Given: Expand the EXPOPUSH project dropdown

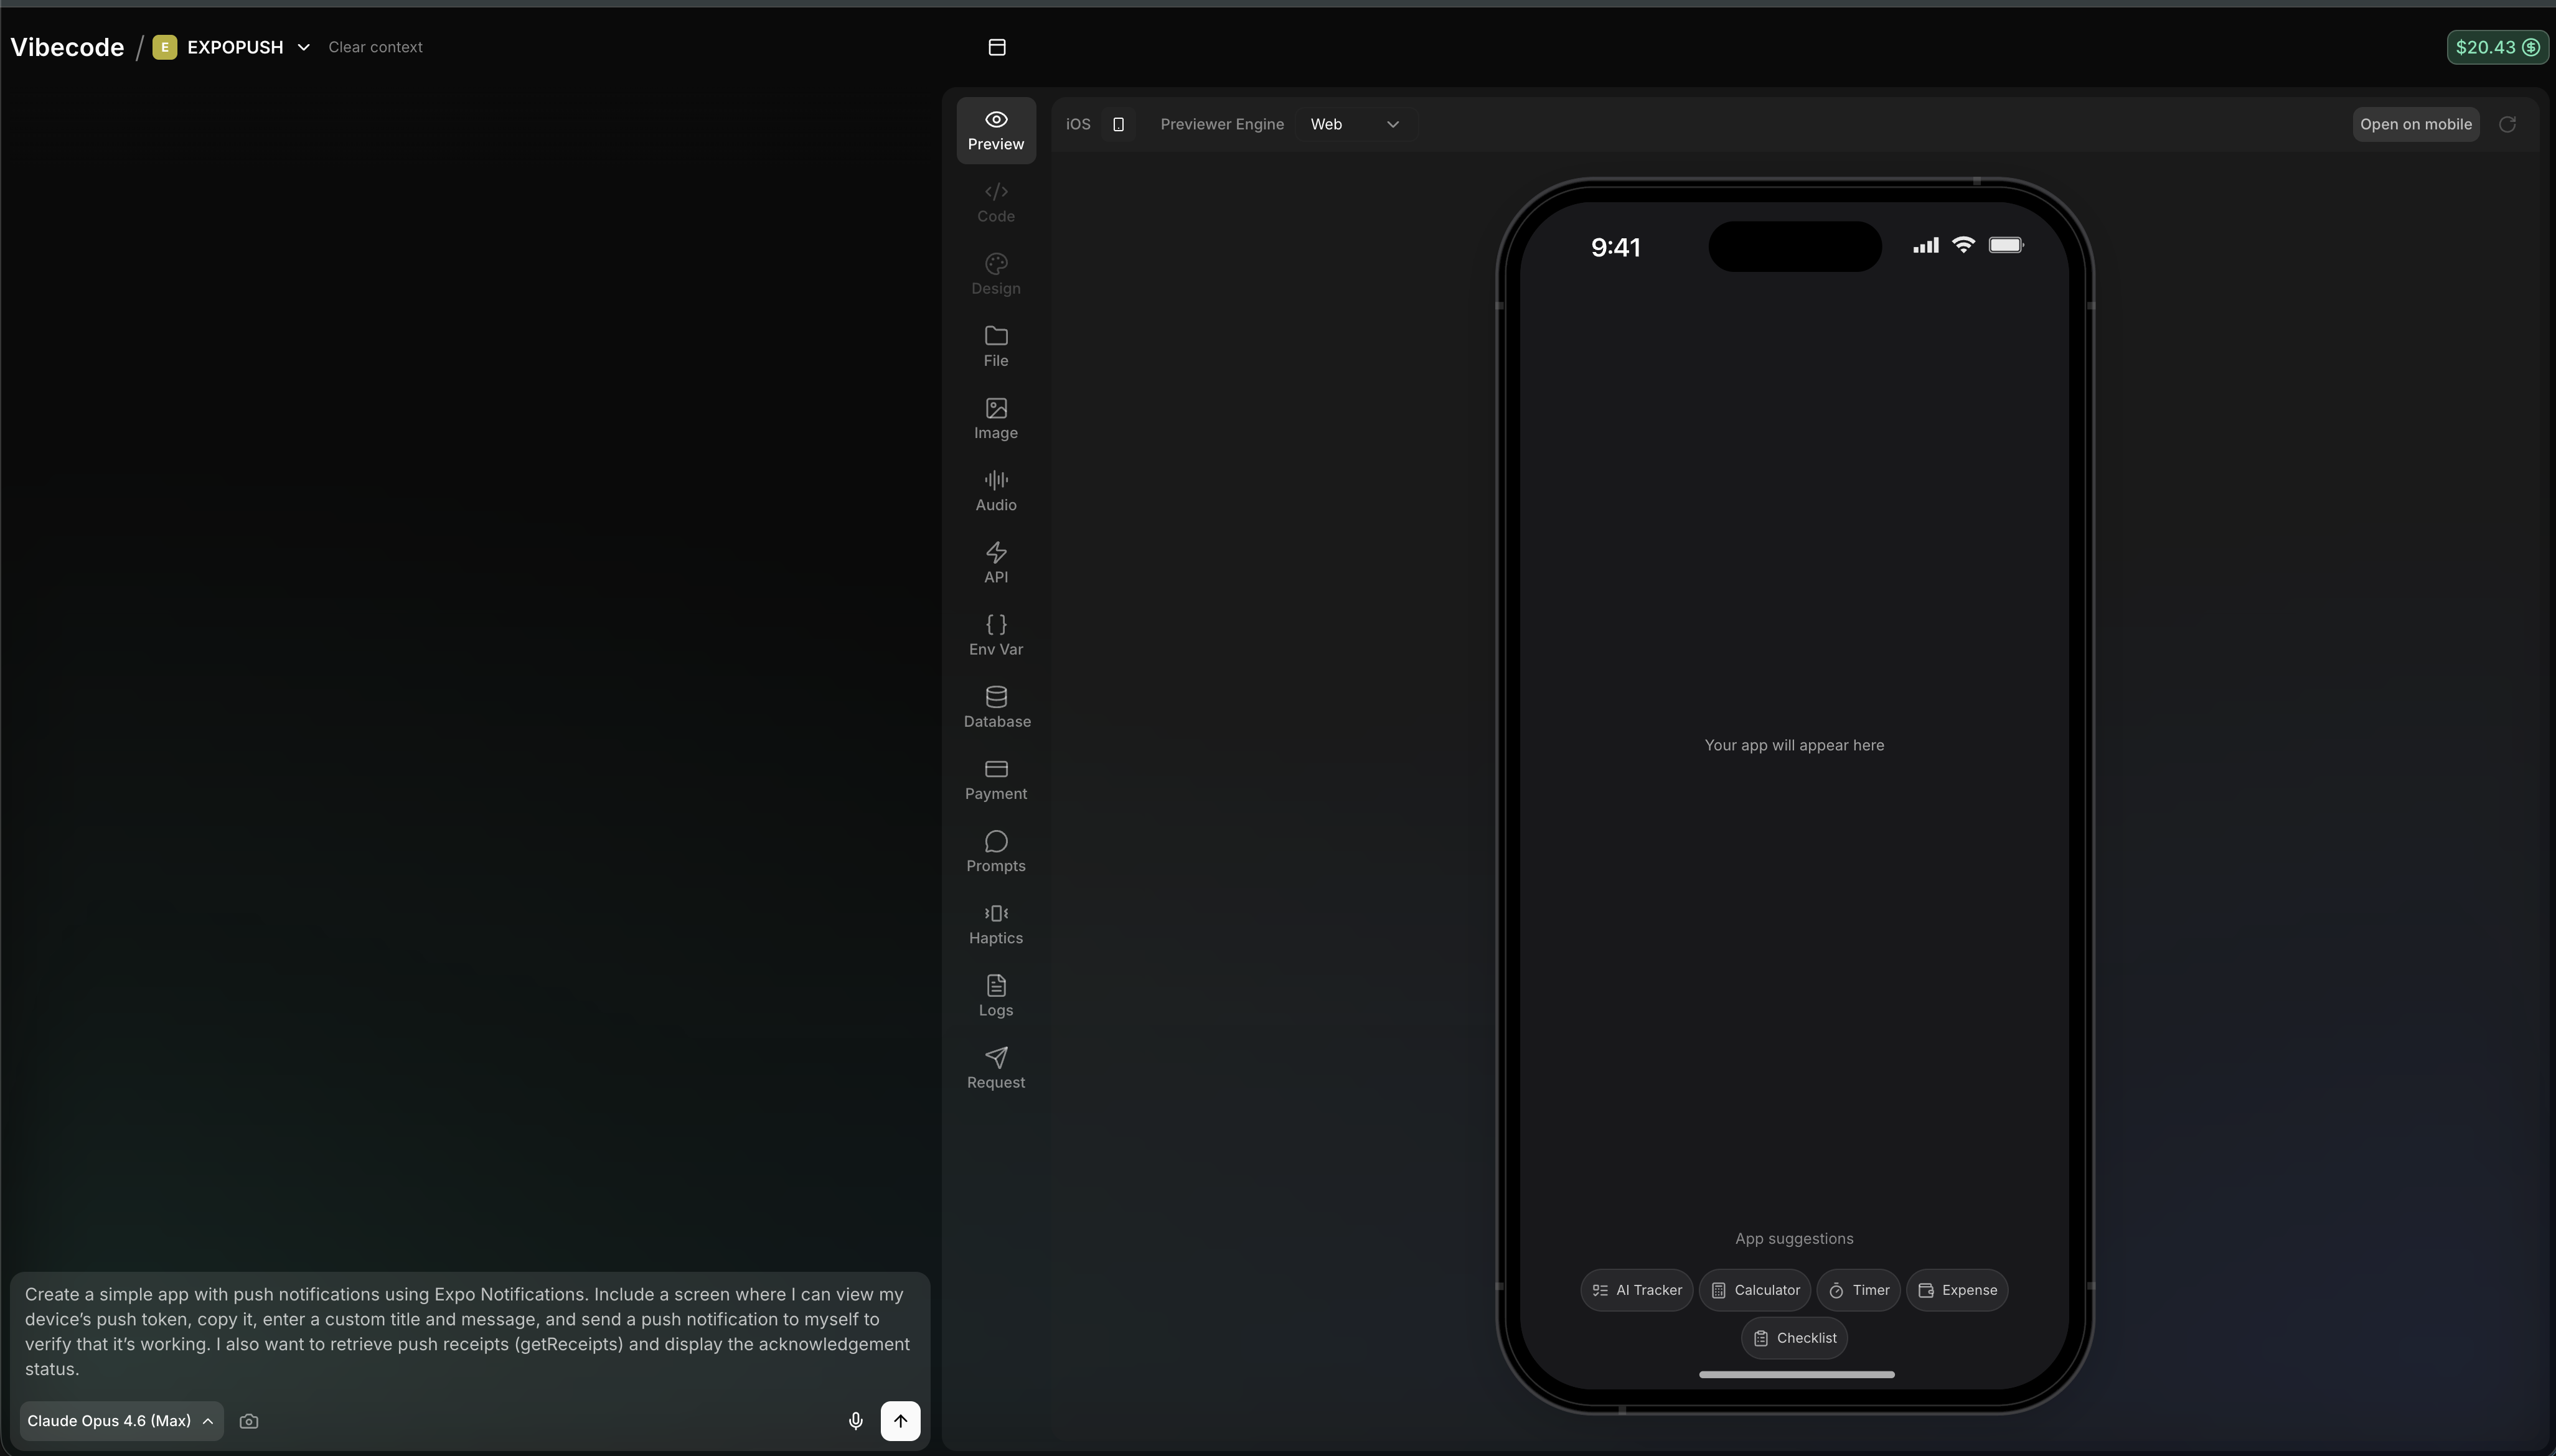Looking at the screenshot, I should [x=303, y=46].
